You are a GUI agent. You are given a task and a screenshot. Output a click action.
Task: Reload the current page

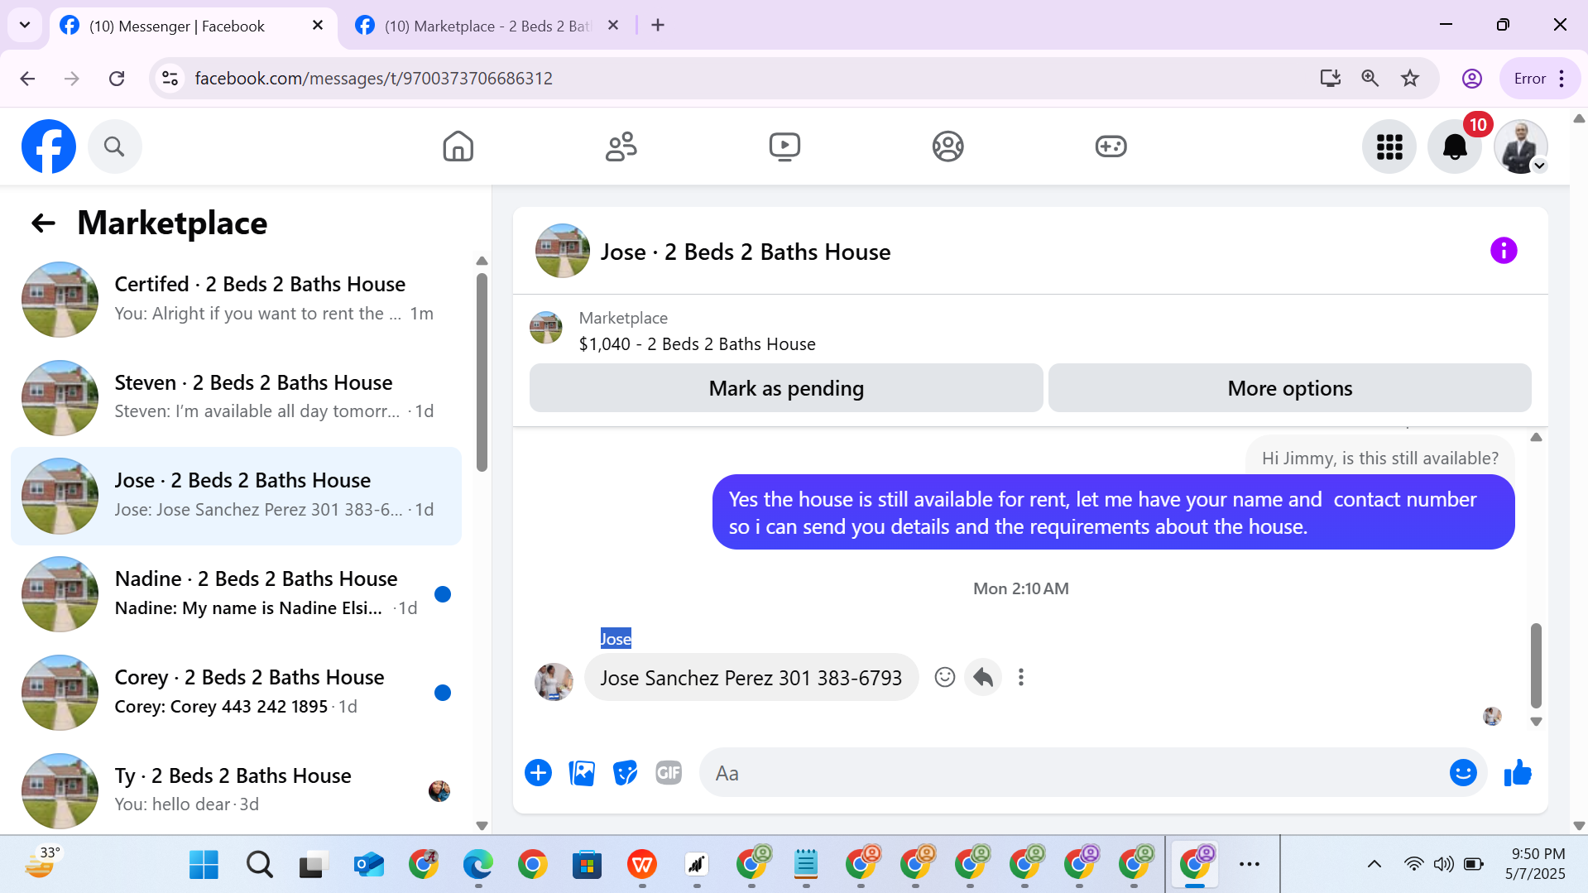[117, 79]
